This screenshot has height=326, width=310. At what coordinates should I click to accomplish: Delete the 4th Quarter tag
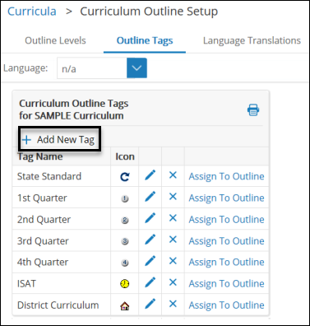tap(173, 261)
